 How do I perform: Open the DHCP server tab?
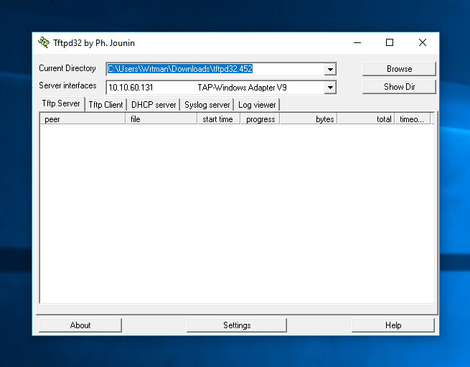coord(154,105)
